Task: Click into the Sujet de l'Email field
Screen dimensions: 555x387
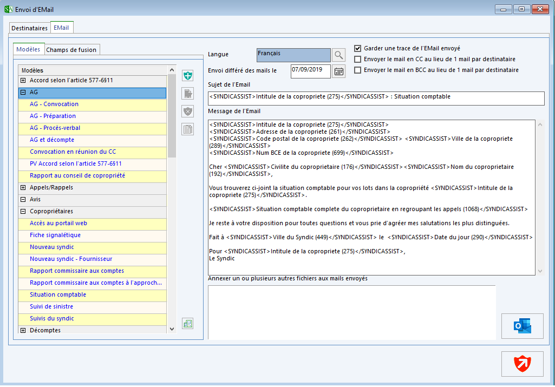Action: pos(376,99)
